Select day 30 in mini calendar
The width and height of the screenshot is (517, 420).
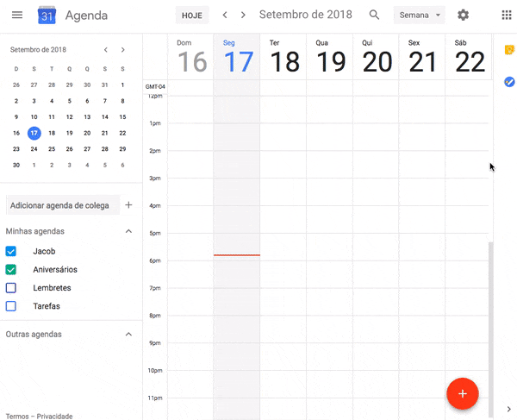[x=16, y=165]
